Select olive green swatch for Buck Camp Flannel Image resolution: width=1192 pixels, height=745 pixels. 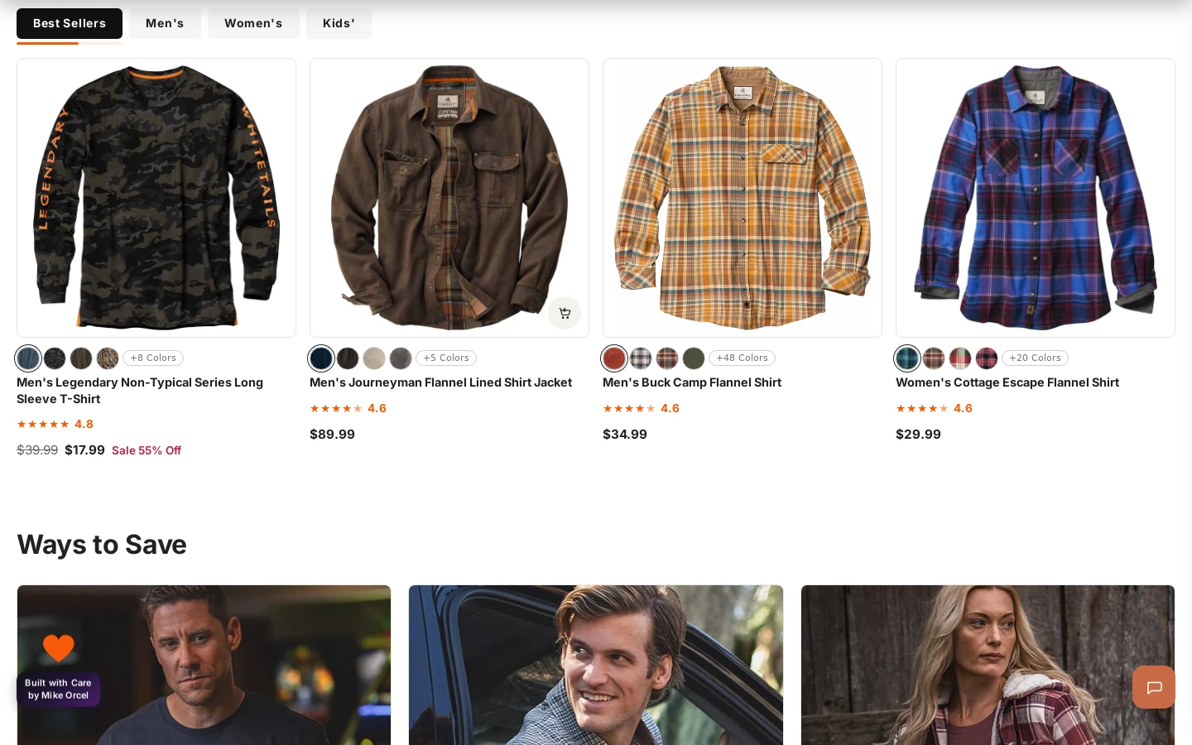[694, 358]
